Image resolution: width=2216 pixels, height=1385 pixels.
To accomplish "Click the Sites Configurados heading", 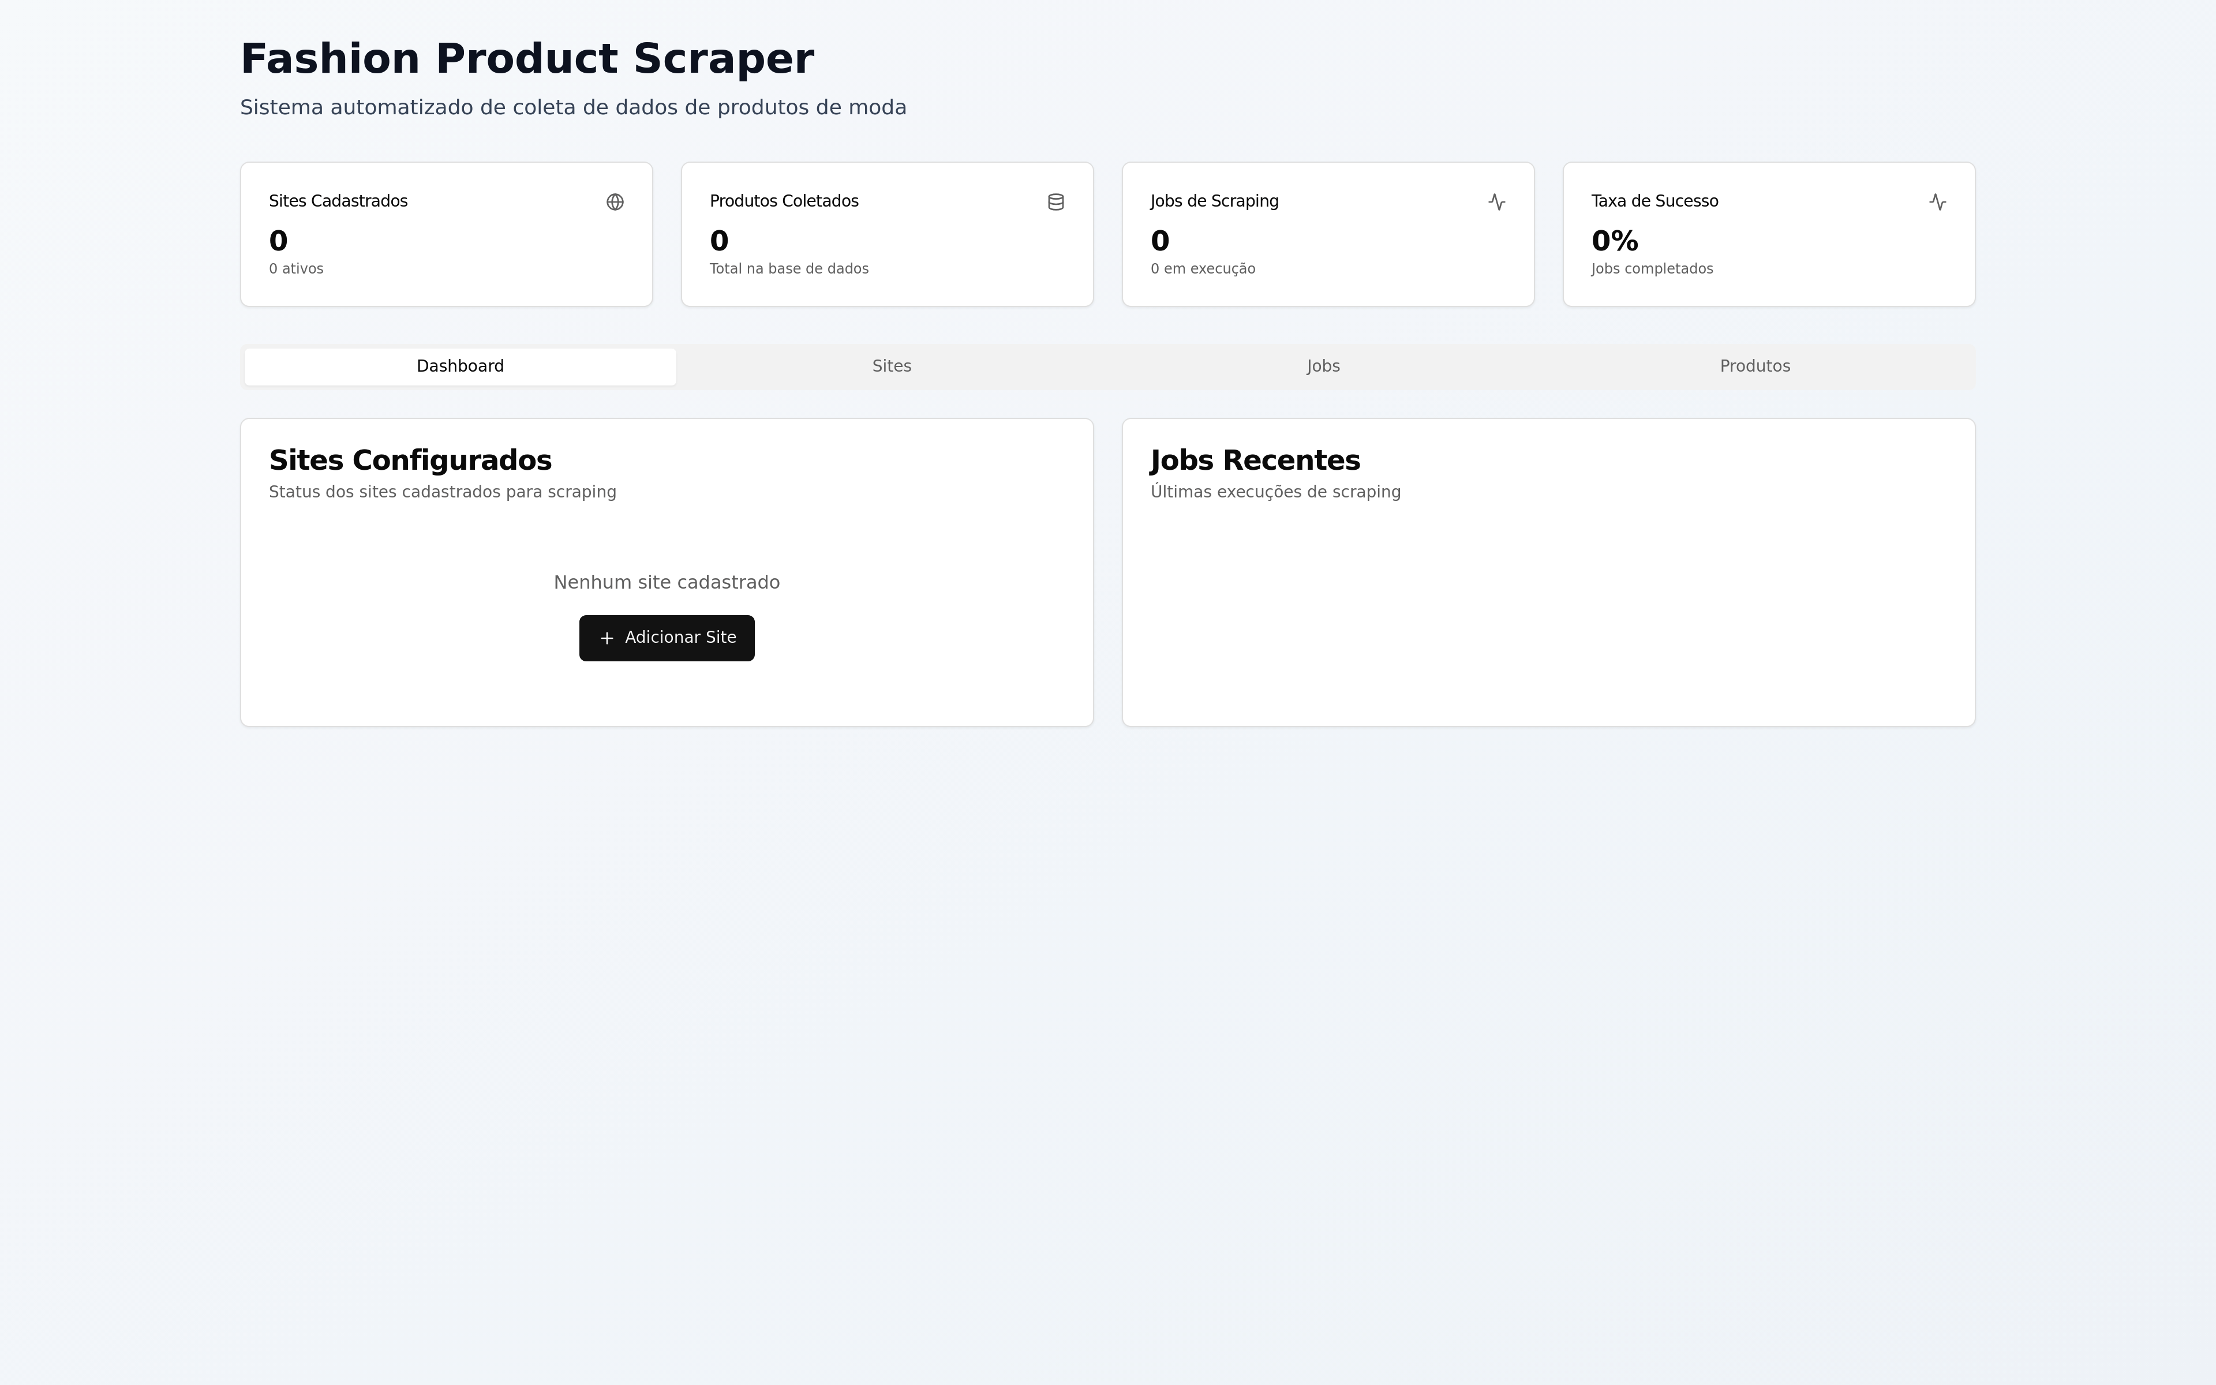I will coord(409,460).
